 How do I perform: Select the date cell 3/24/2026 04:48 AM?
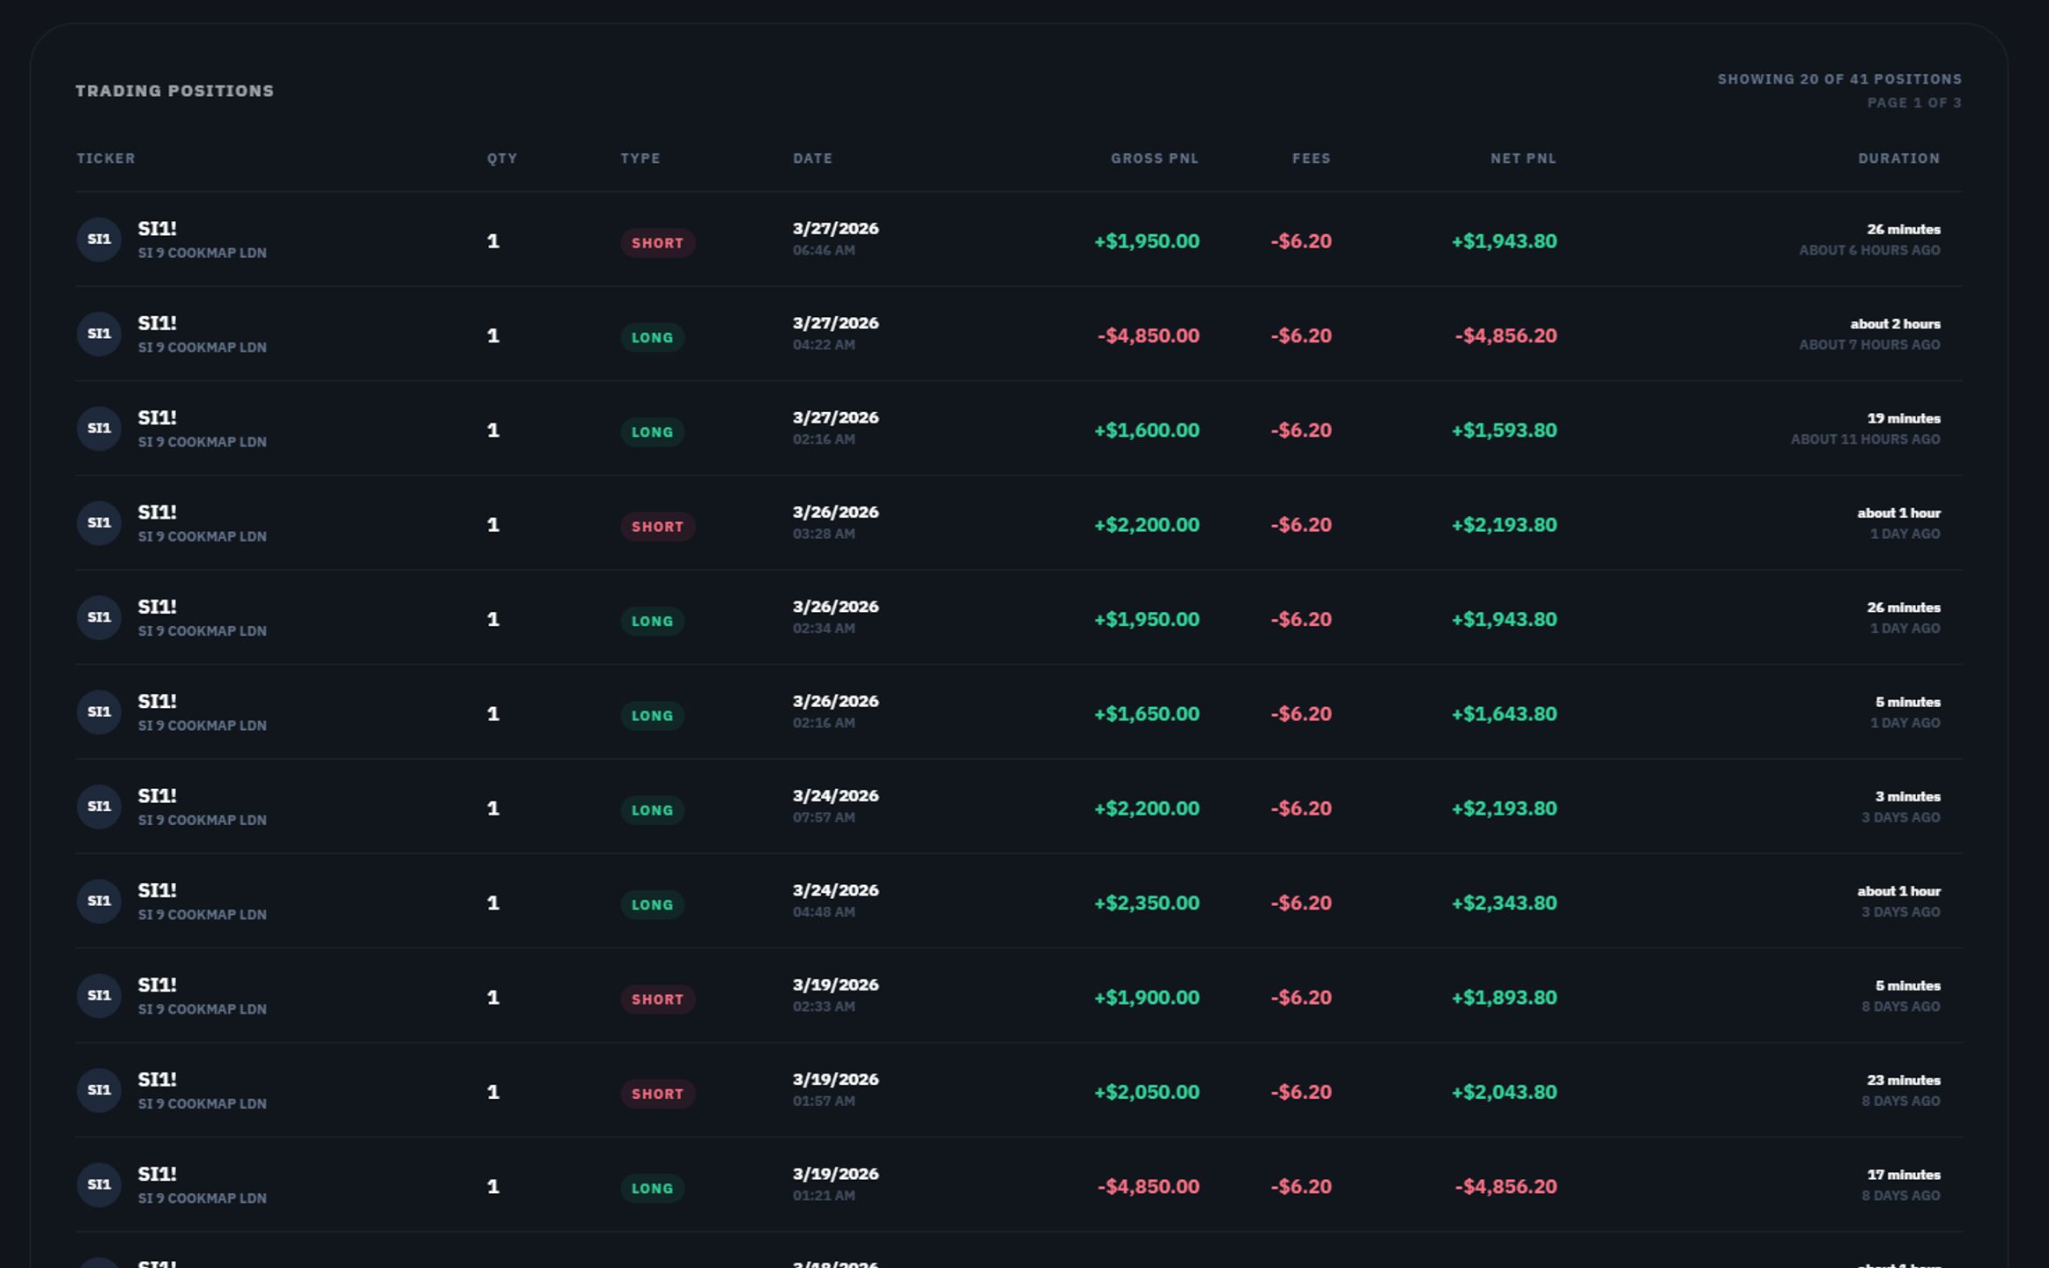(x=835, y=901)
